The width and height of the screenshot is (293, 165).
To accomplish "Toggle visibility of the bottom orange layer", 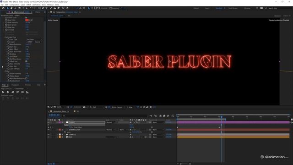I will 49,137.
